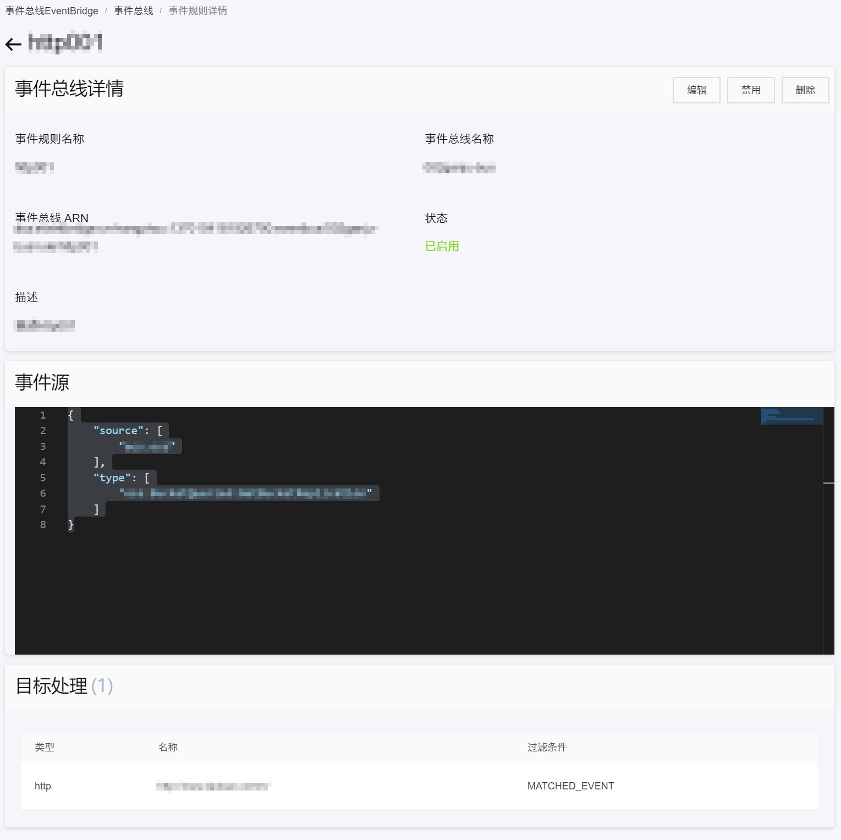The image size is (841, 840).
Task: Select the 事件规则详情 breadcrumb text
Action: (198, 11)
